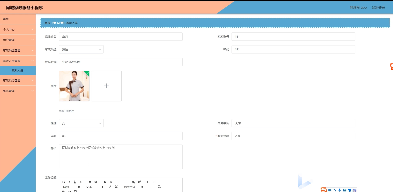Expand the 系统管理 sidebar menu
The width and height of the screenshot is (393, 192).
[18, 91]
